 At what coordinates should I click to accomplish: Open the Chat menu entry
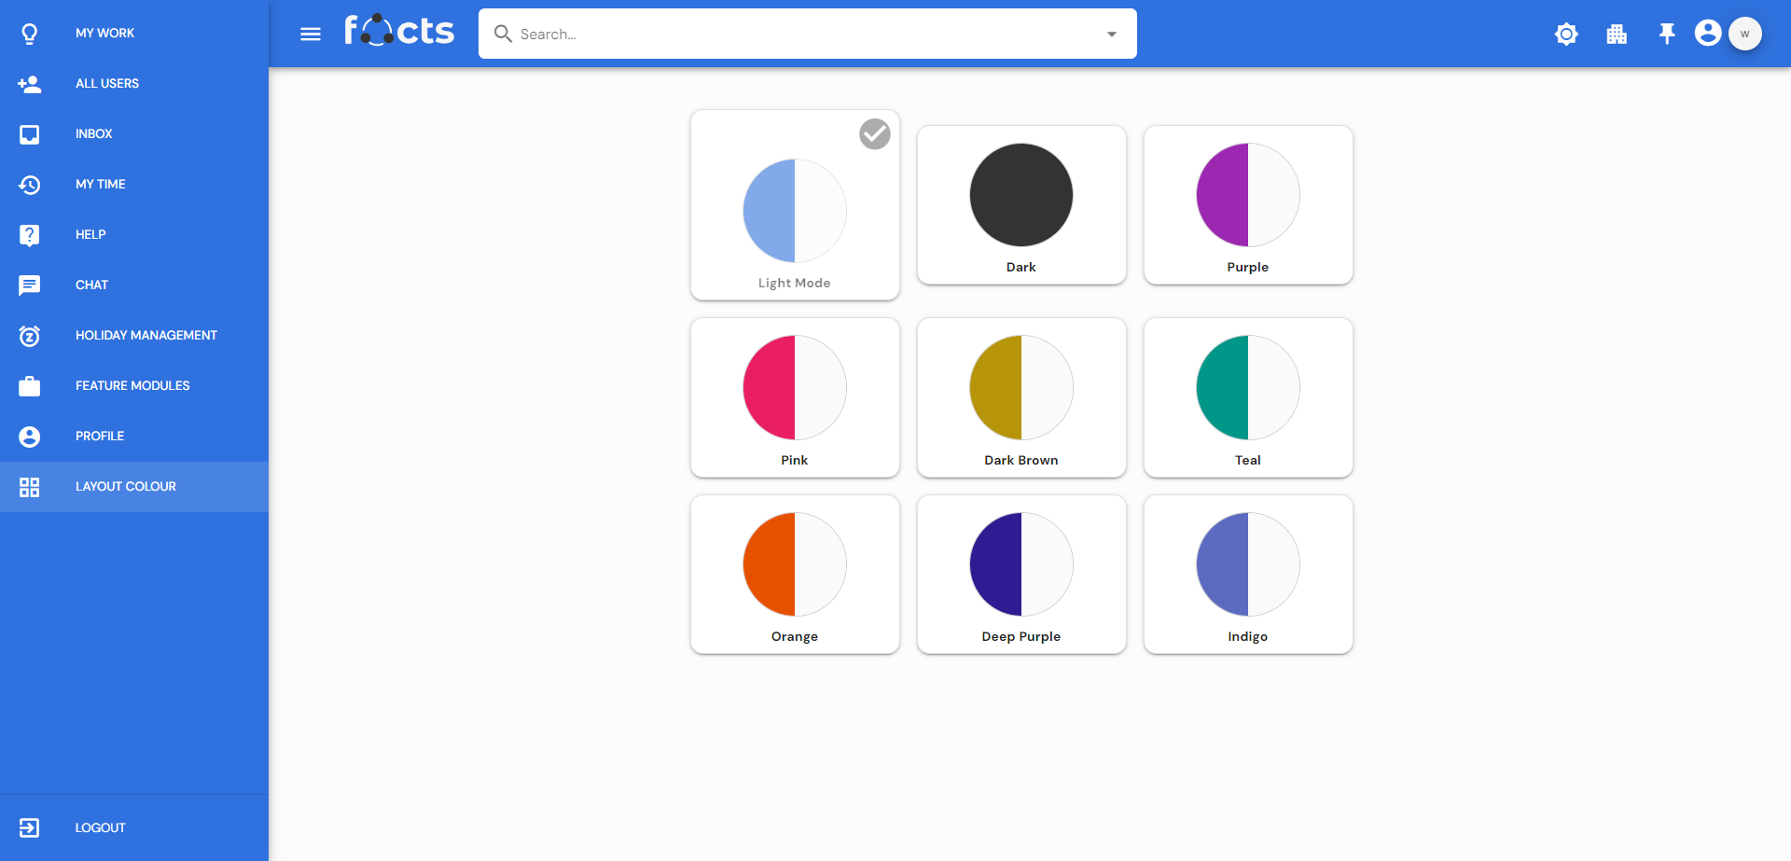click(x=91, y=285)
